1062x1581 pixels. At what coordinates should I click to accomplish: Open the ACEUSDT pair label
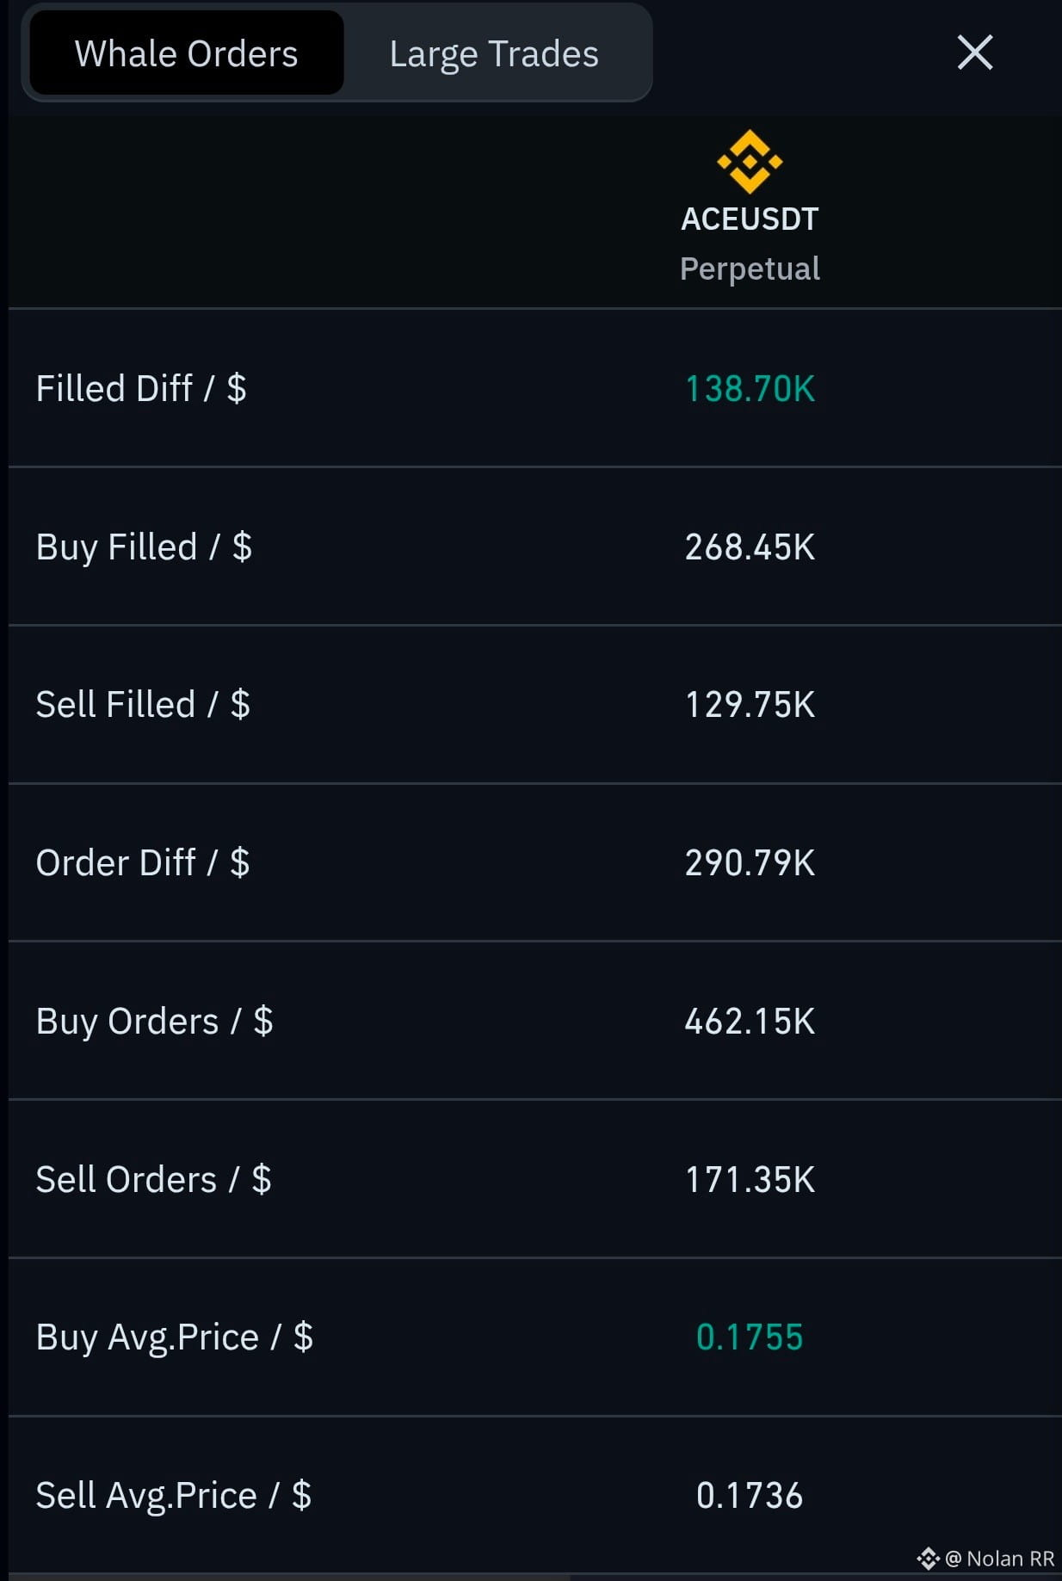click(750, 219)
